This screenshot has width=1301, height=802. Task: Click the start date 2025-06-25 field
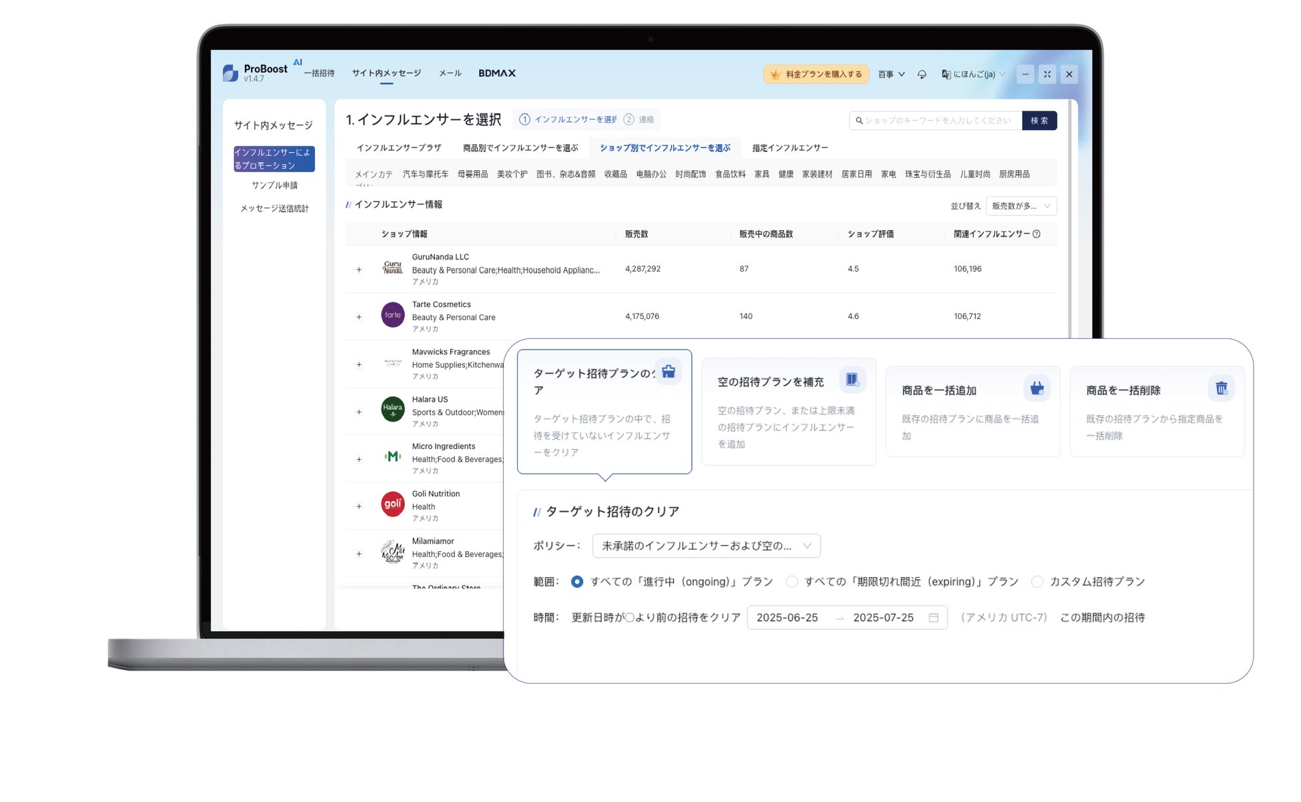point(787,618)
